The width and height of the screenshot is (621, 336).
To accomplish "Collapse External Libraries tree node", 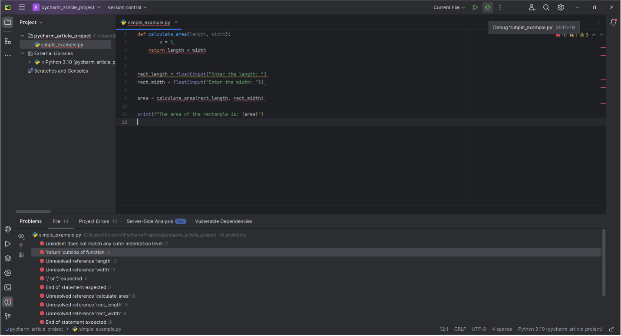I will pos(23,53).
